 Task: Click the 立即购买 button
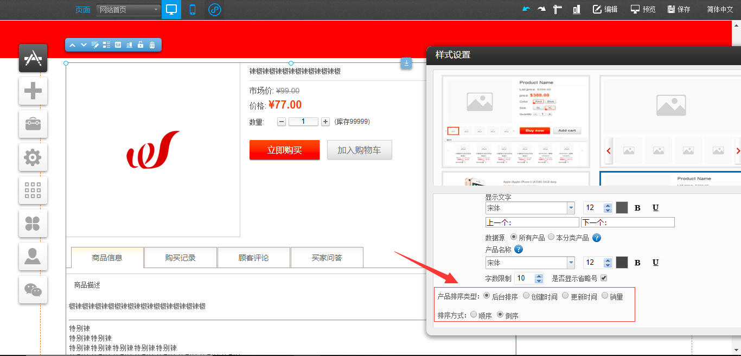[284, 150]
